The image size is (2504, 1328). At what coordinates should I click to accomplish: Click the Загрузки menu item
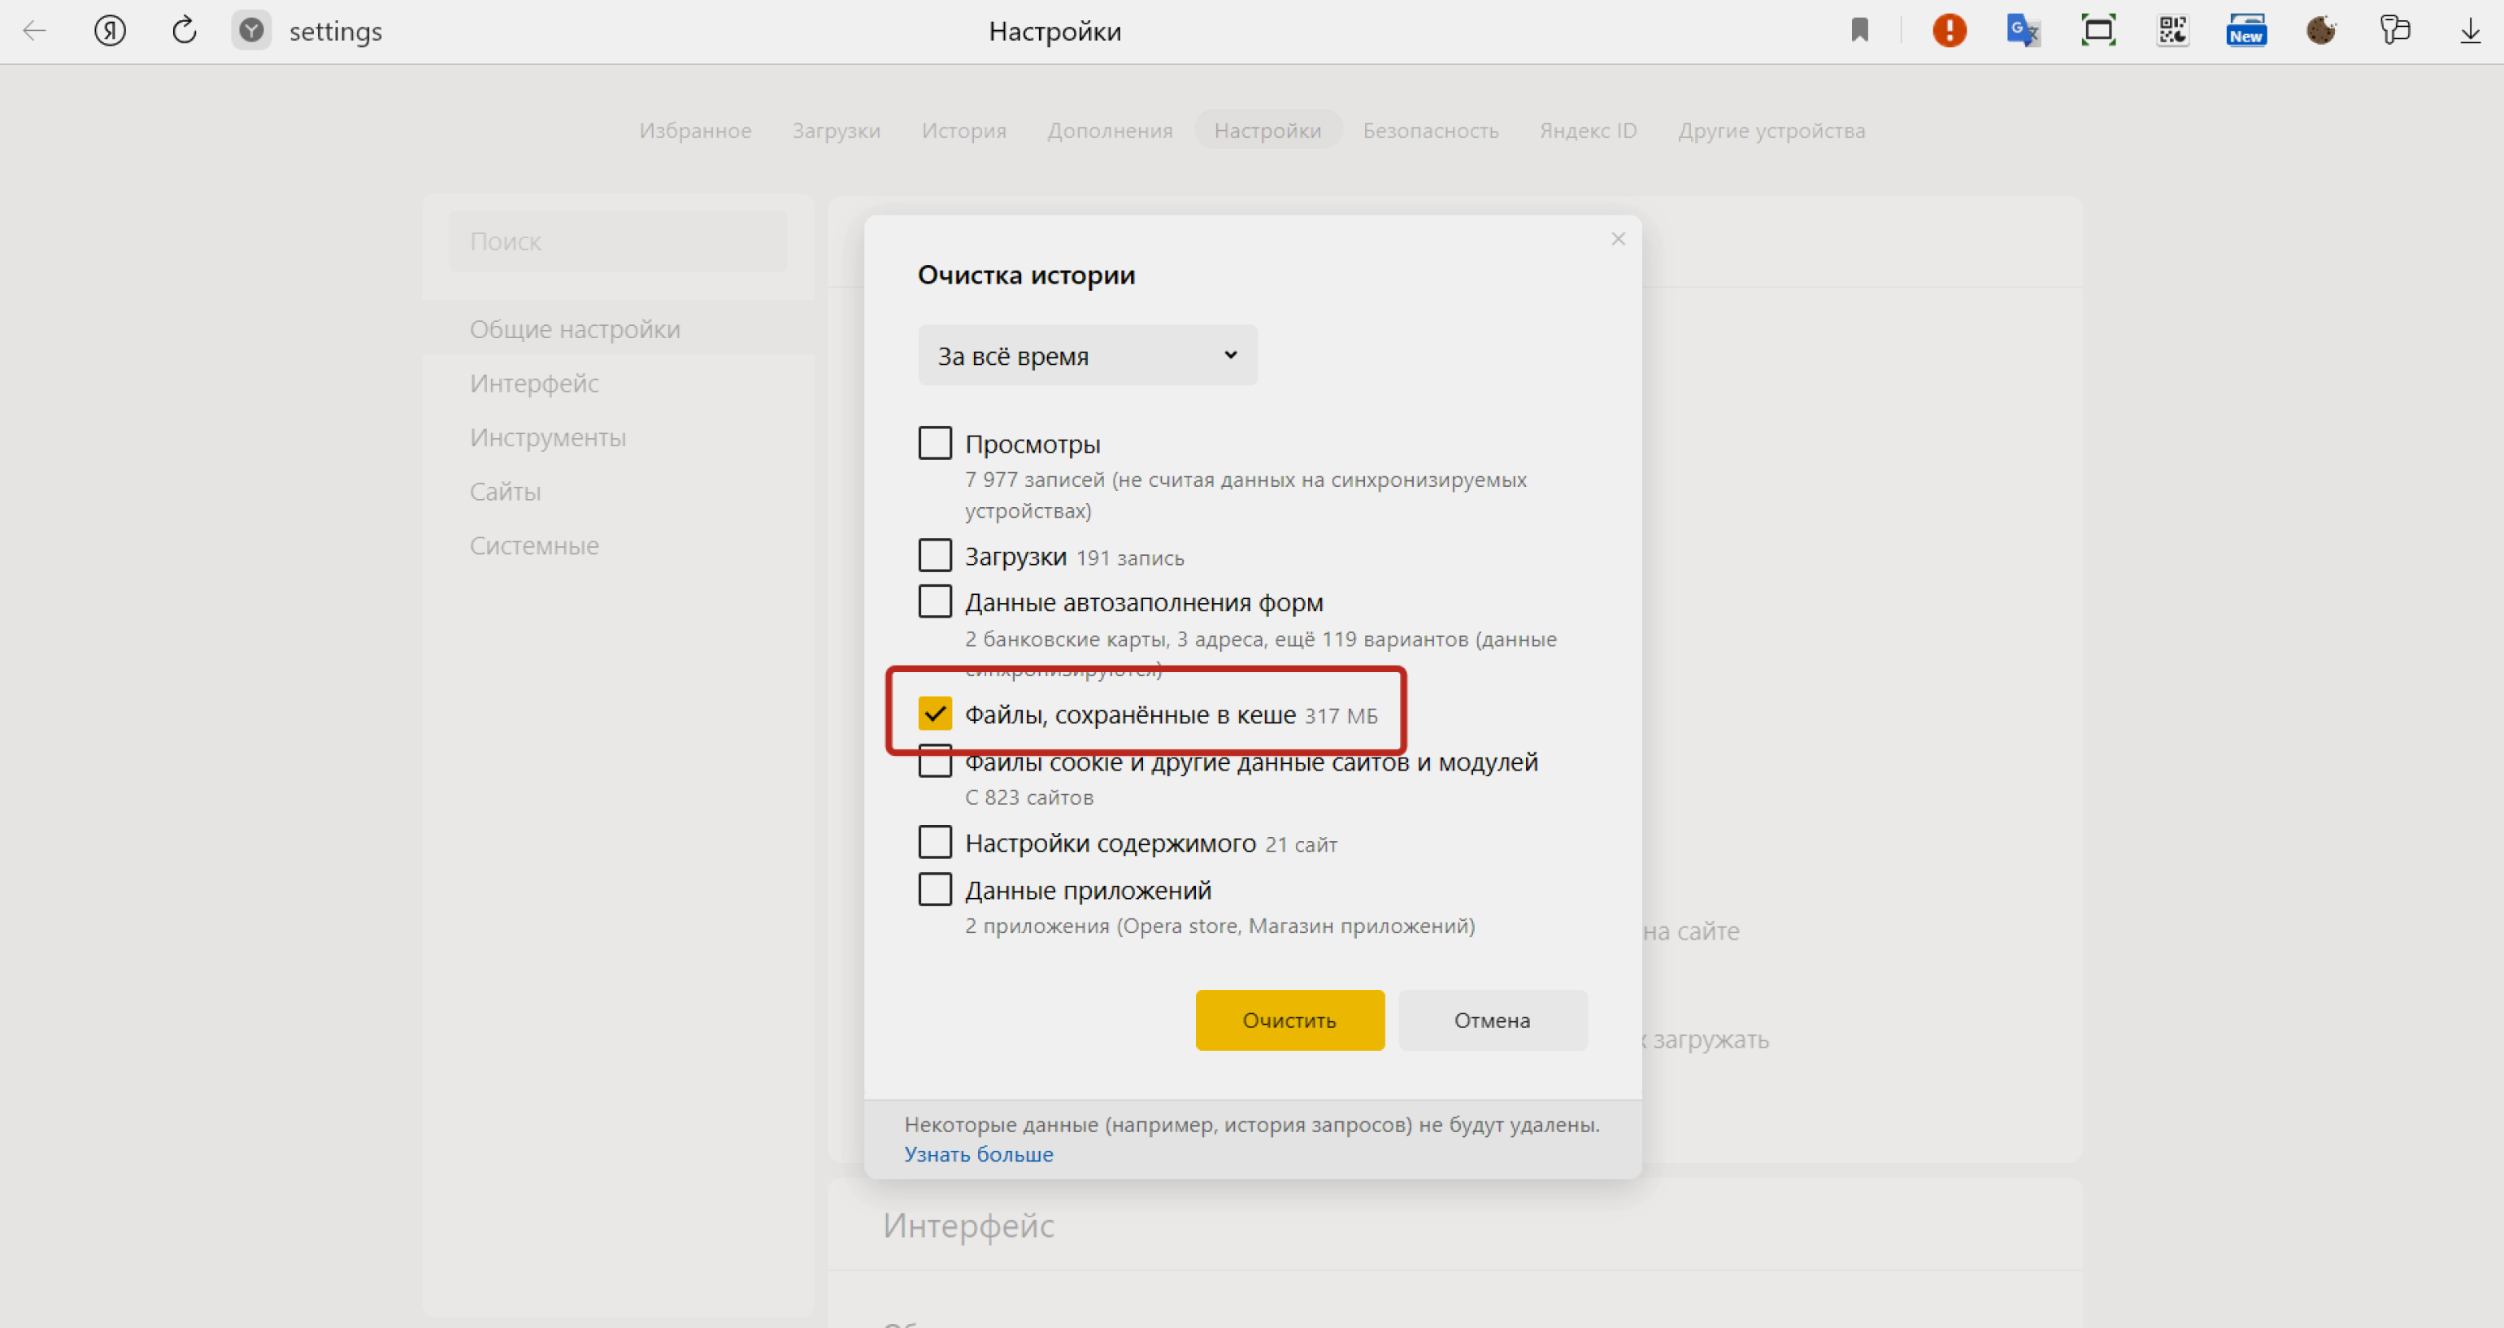pyautogui.click(x=835, y=129)
